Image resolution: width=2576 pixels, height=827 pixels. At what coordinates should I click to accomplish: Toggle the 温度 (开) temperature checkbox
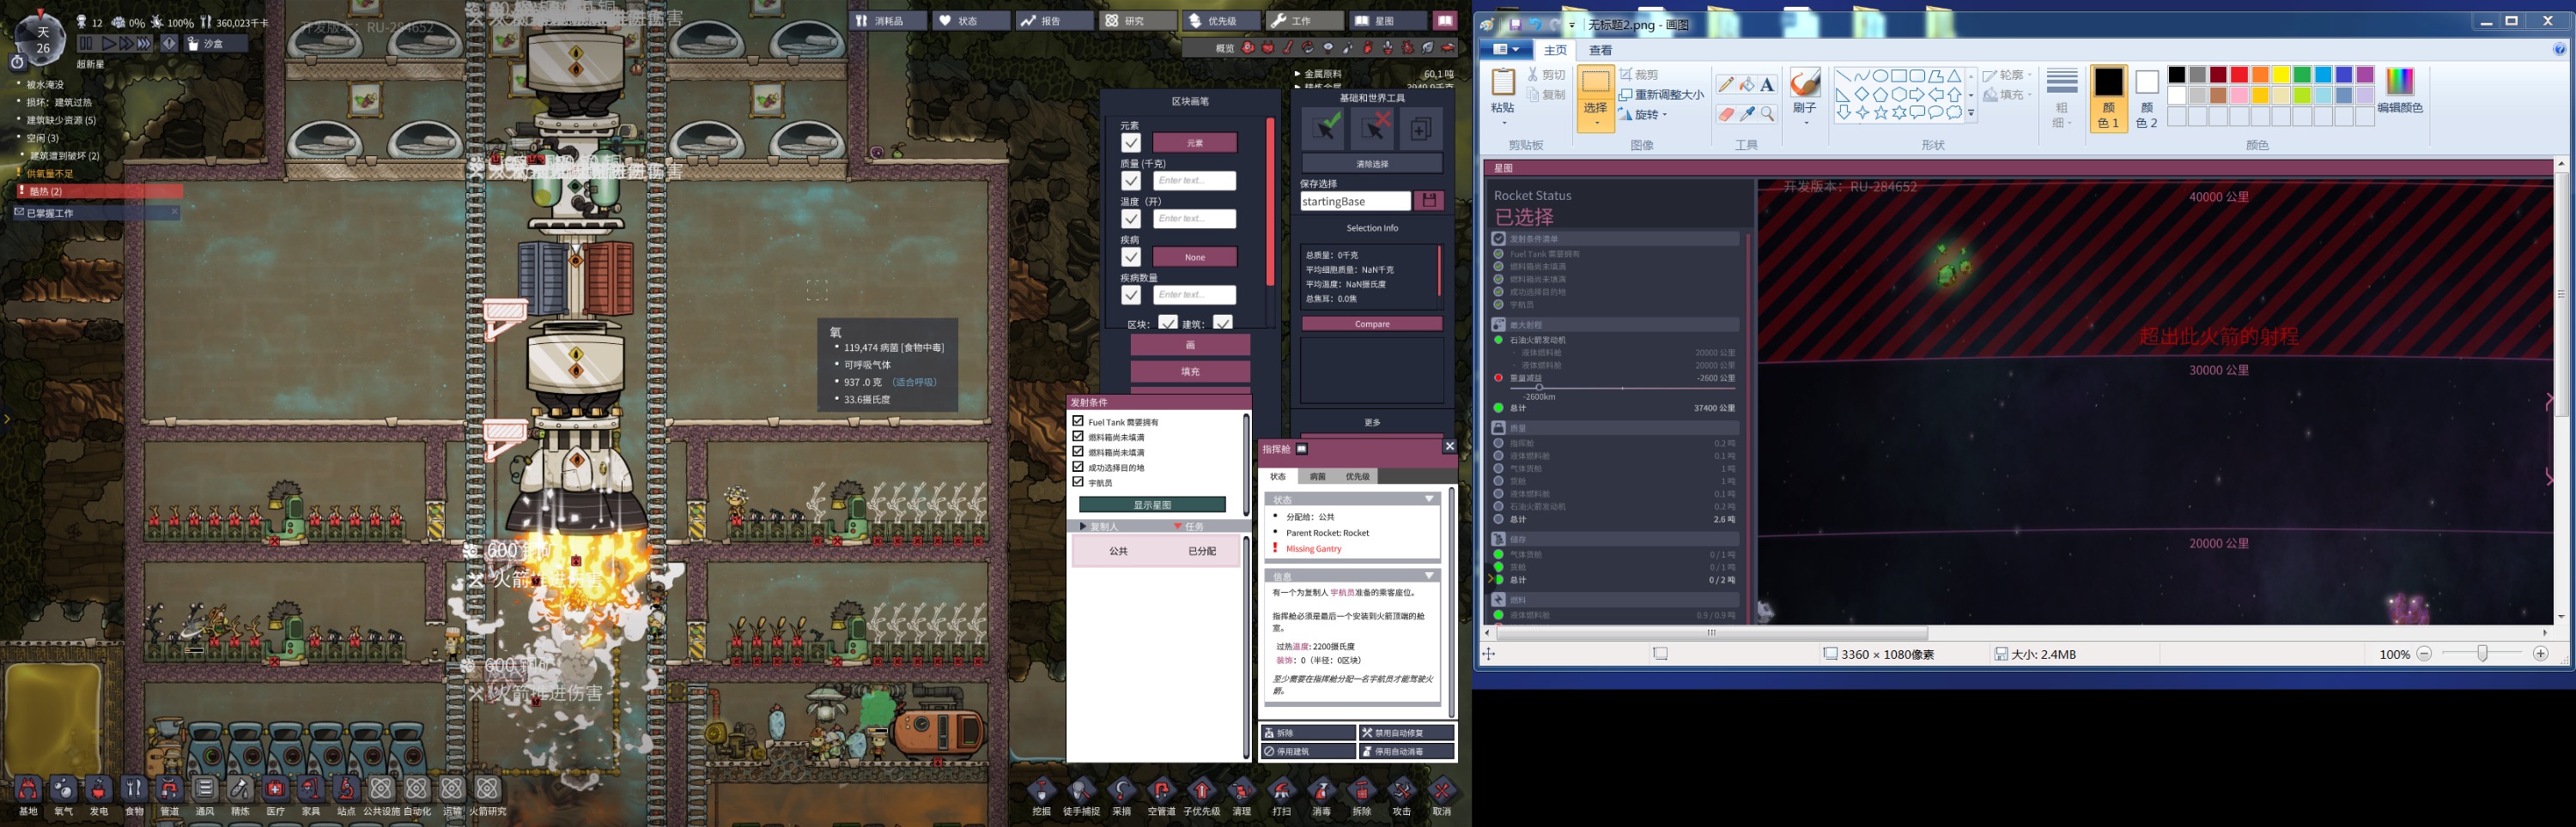coord(1130,219)
